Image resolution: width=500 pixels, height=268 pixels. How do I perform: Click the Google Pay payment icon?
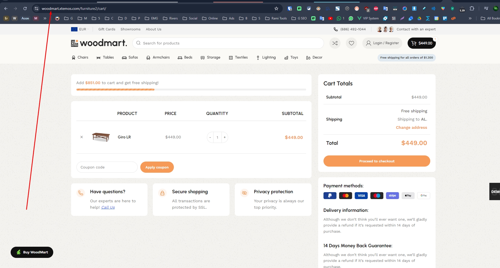click(424, 196)
